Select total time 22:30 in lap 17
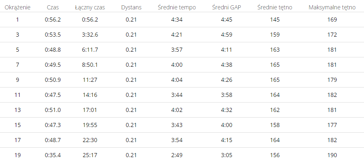The image size is (364, 162). (x=90, y=140)
